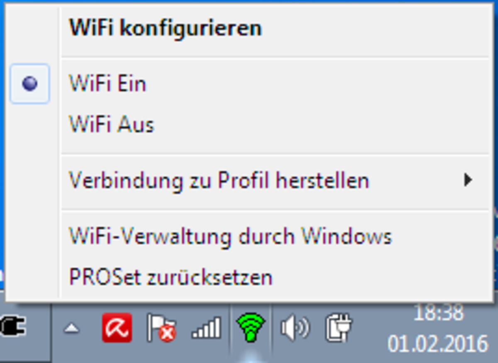The image size is (498, 363).
Task: Click the battery power plug tray icon
Action: 338,328
